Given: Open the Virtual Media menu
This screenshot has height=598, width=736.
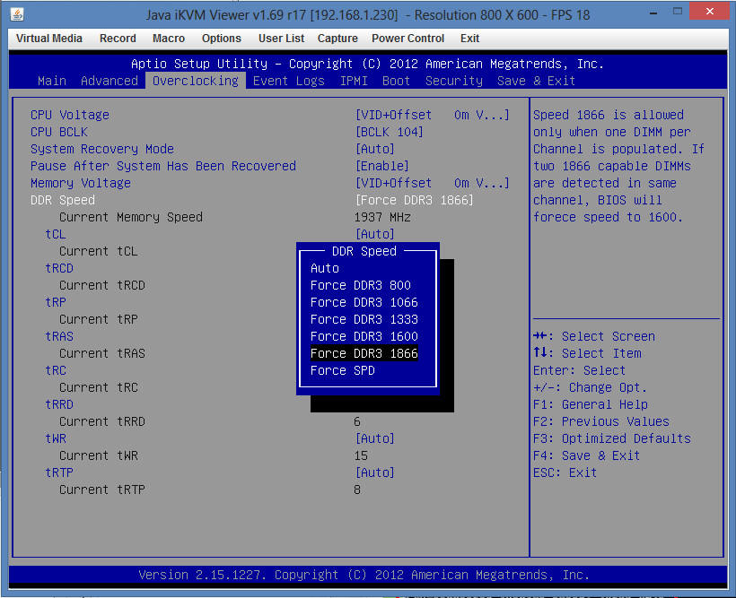Looking at the screenshot, I should (x=49, y=39).
